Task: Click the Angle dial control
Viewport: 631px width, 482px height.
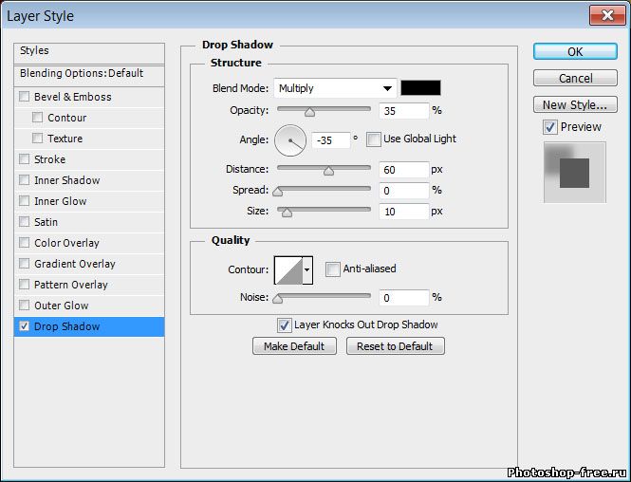Action: [x=291, y=140]
